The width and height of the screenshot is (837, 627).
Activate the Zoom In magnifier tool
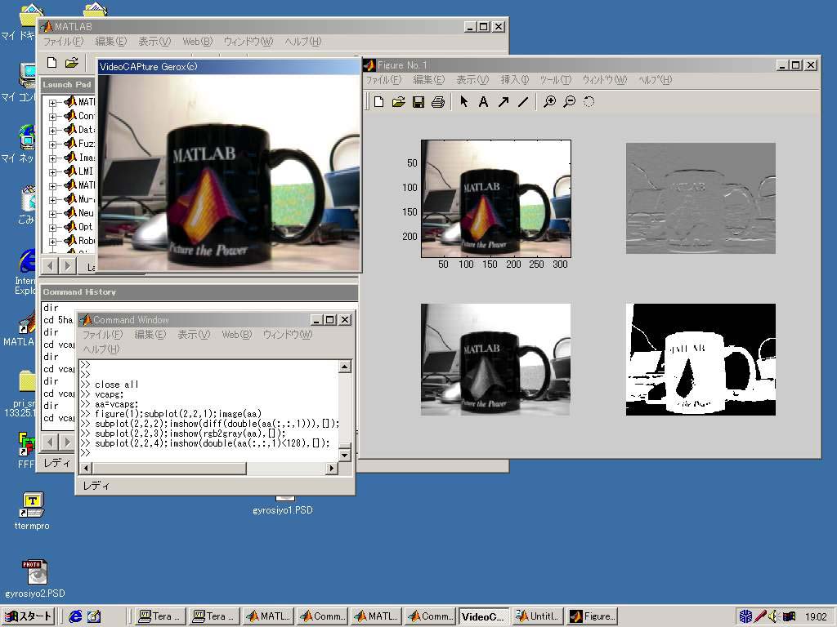pos(549,102)
